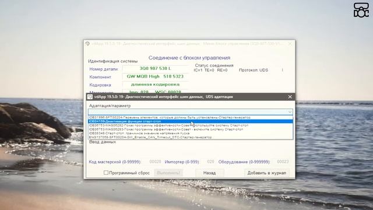
Task: Click part number 3Q0 907 530 L
Action: pyautogui.click(x=155, y=69)
